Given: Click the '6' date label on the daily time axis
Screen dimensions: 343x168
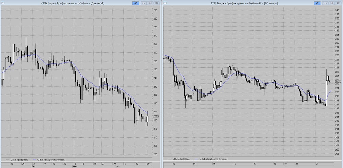Looking at the screenshot, I should pos(125,164).
